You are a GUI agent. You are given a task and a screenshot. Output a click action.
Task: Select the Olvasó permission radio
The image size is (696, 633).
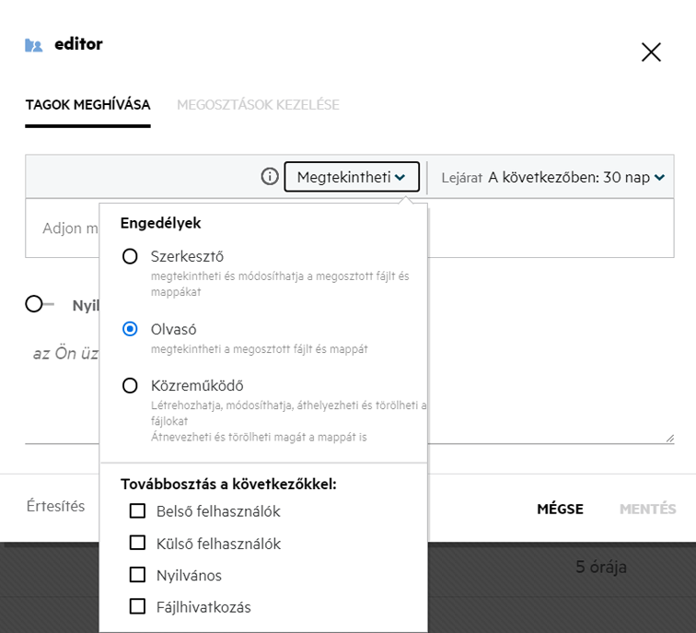[x=131, y=329]
